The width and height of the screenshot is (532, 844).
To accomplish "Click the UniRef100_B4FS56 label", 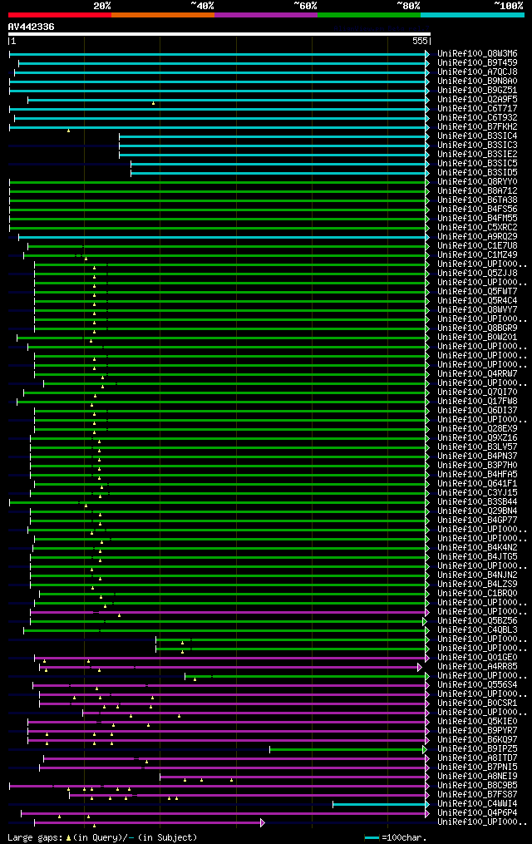I will 478,210.
